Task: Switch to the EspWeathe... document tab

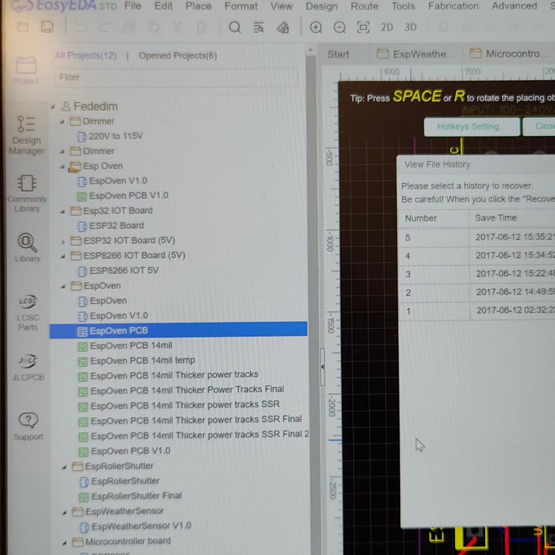Action: pyautogui.click(x=417, y=54)
